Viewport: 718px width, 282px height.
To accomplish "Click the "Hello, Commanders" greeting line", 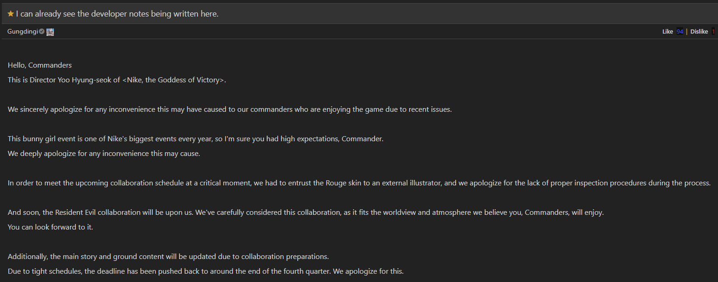I will [40, 65].
